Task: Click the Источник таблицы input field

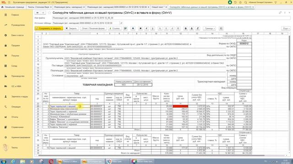Action: (x=86, y=23)
